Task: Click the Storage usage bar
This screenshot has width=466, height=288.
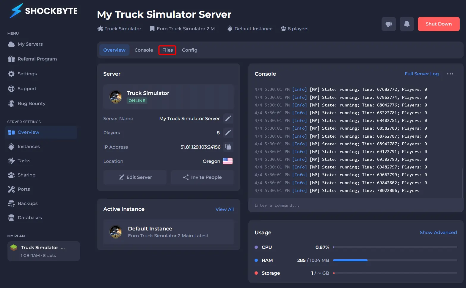Action: click(x=395, y=273)
